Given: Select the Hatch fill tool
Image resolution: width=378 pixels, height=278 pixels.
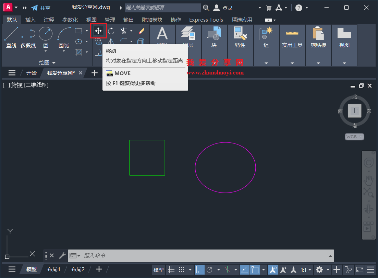Looking at the screenshot, I should tap(79, 52).
